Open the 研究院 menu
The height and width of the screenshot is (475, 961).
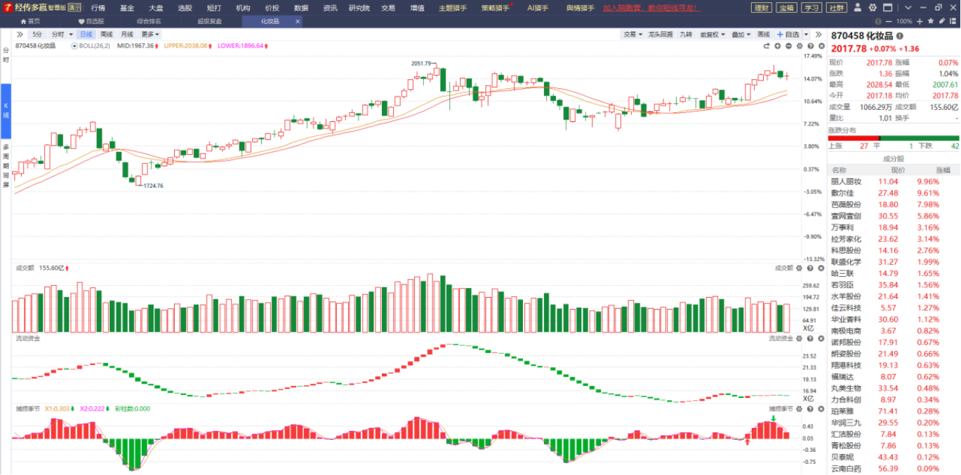point(359,8)
